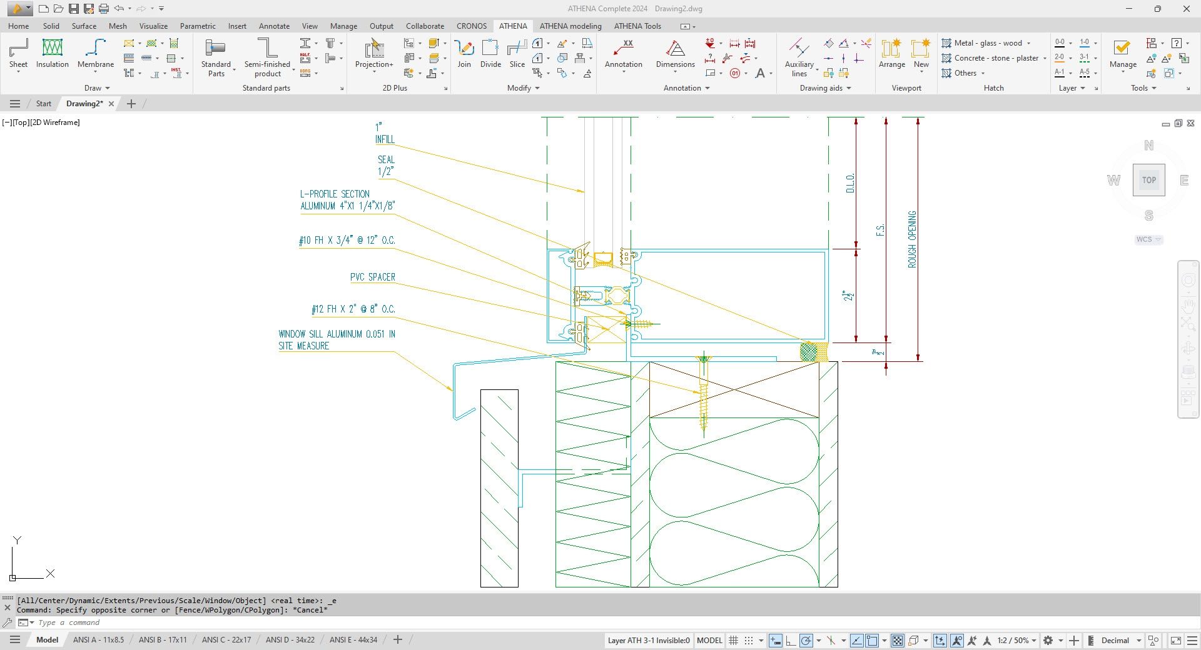This screenshot has height=650, width=1201.
Task: Add a new layout with plus button
Action: pos(397,640)
